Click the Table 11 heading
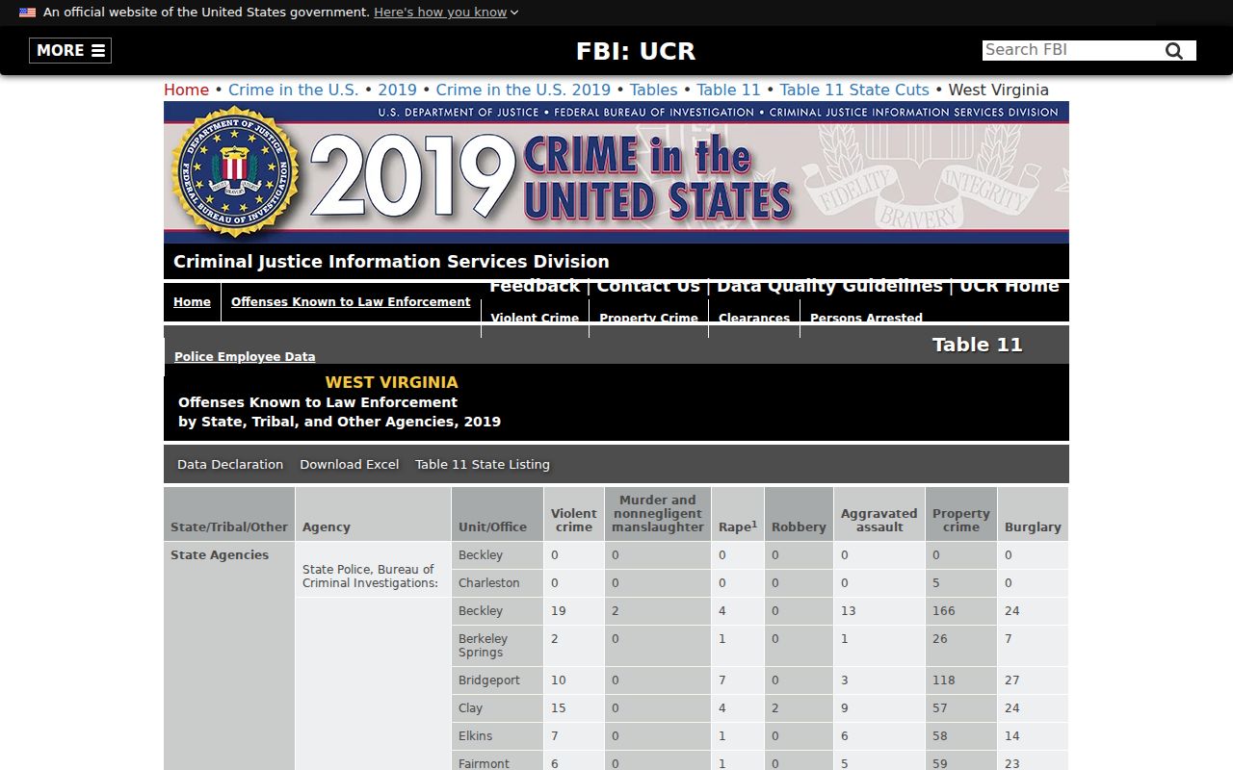 pos(977,346)
